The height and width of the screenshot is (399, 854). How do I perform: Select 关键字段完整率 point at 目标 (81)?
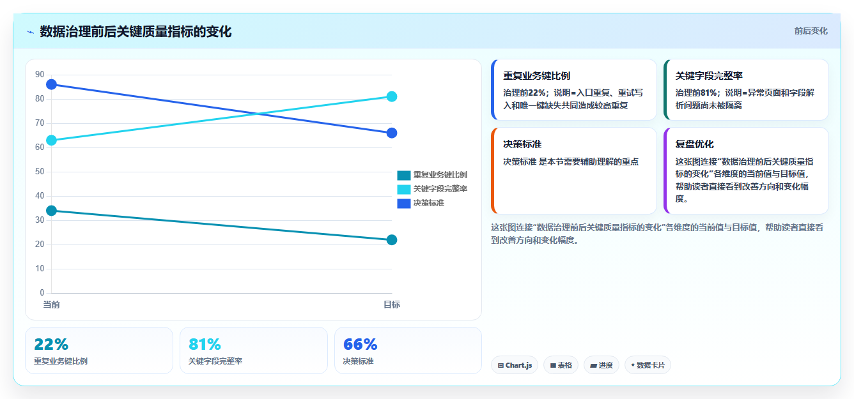click(392, 96)
